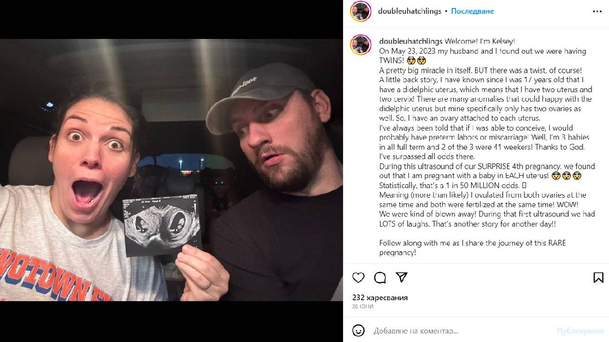Click the ultrasound picture in the photo
This screenshot has height=342, width=609.
coord(162,226)
